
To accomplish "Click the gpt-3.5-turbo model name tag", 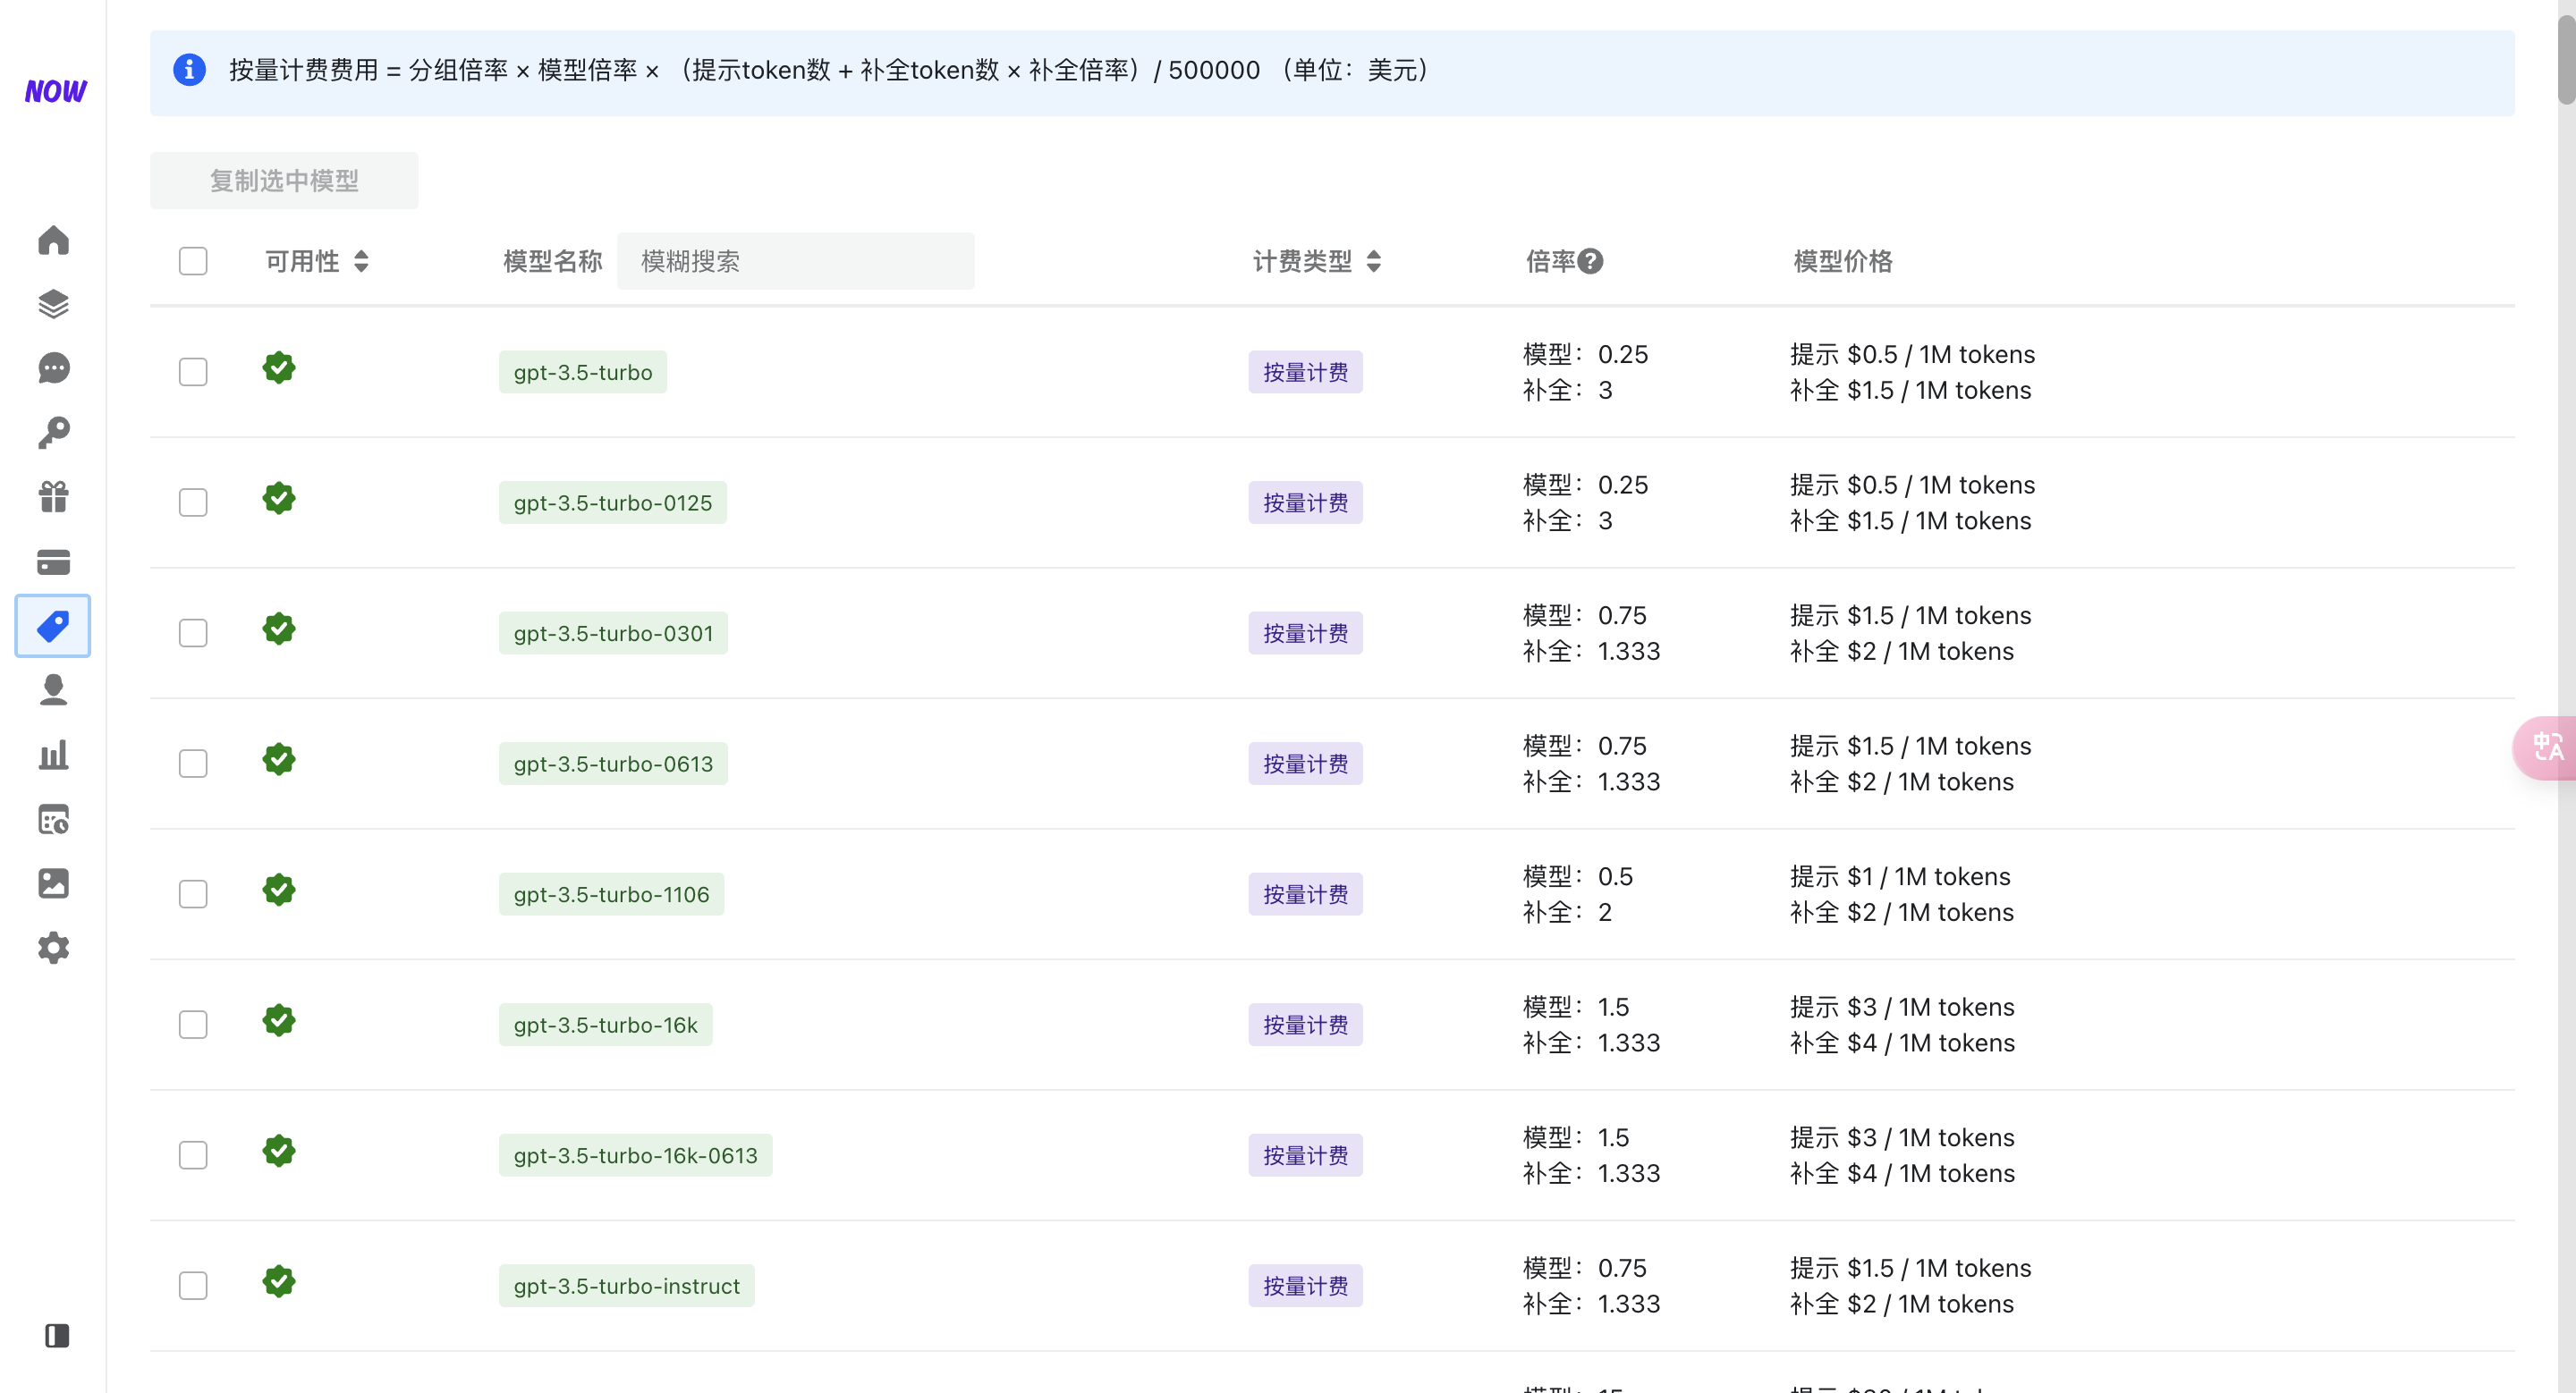I will click(x=583, y=372).
